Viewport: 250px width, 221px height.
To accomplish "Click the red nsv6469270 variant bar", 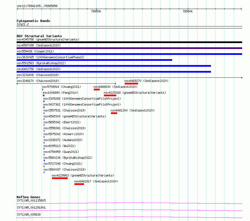I will click(x=131, y=84).
